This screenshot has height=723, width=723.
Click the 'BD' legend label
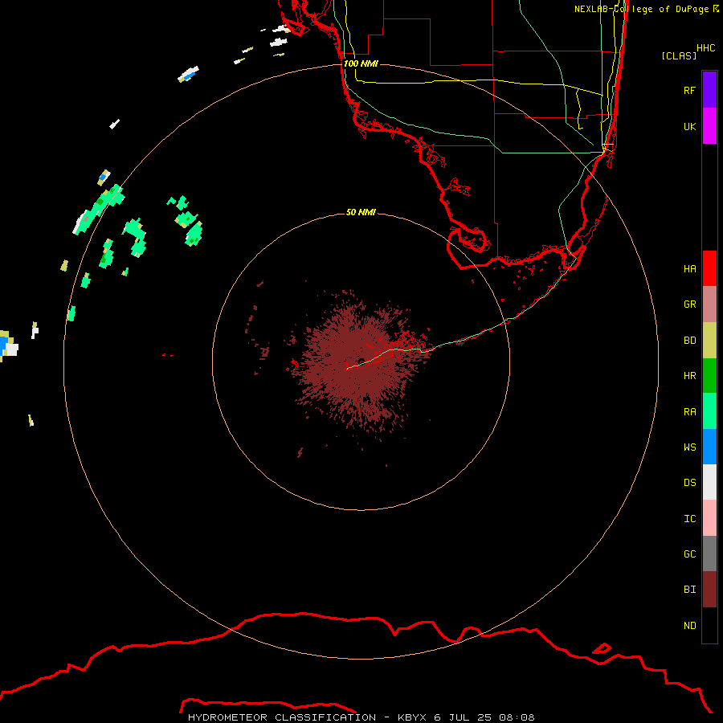pos(689,341)
